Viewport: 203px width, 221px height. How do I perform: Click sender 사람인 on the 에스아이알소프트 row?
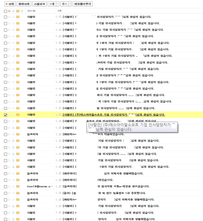coord(31,115)
